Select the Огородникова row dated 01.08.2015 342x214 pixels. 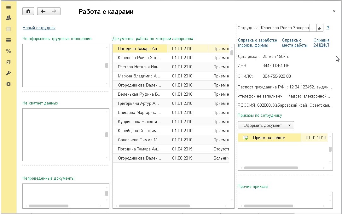[x=171, y=159]
